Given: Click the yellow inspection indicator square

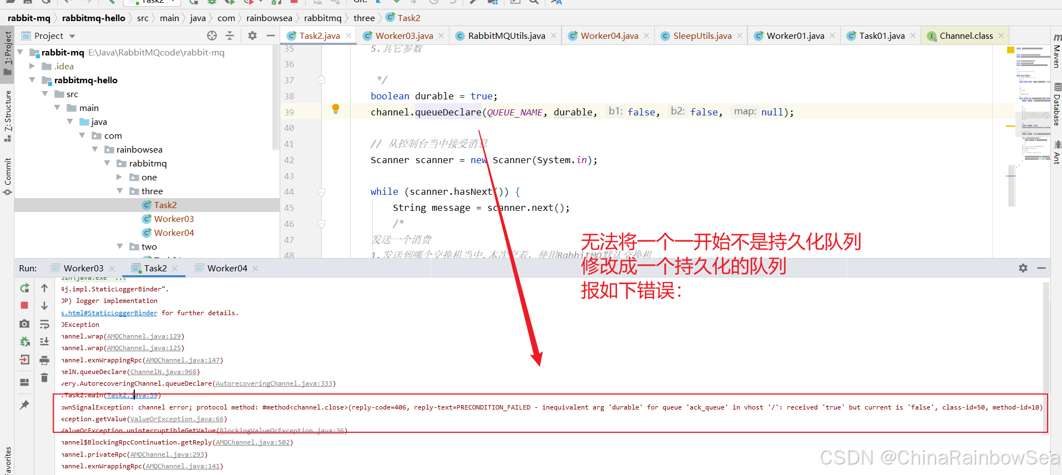Looking at the screenshot, I should tap(1010, 50).
